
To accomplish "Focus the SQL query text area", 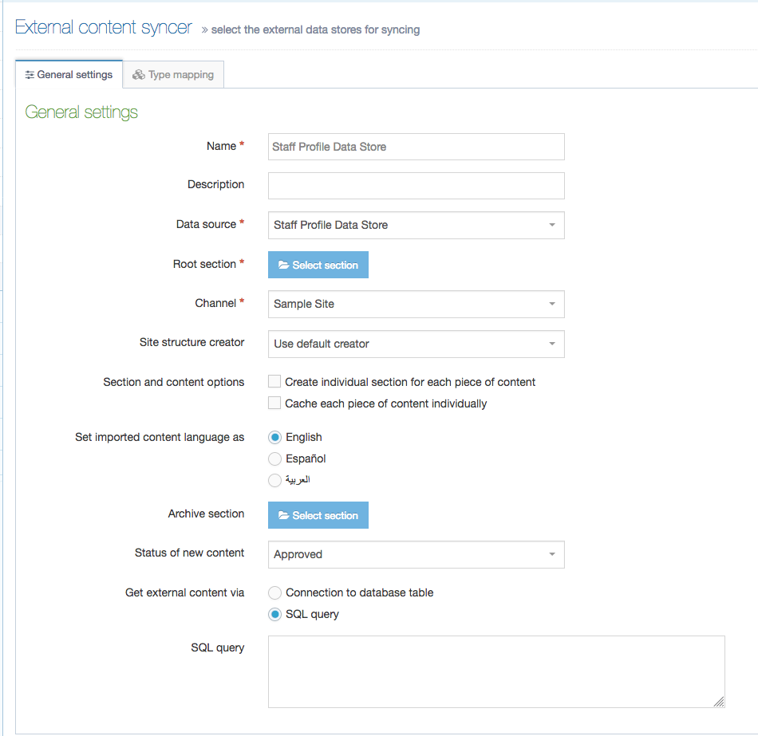I will point(495,671).
